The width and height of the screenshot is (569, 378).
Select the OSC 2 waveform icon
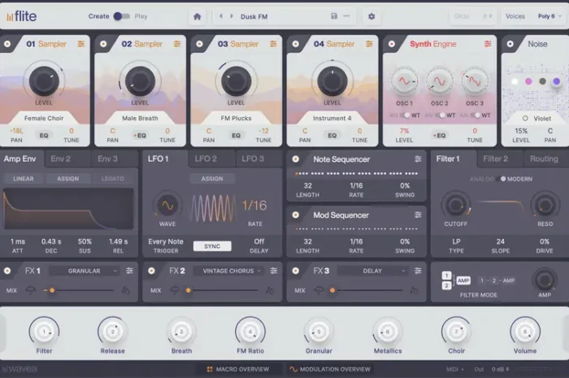[x=439, y=81]
